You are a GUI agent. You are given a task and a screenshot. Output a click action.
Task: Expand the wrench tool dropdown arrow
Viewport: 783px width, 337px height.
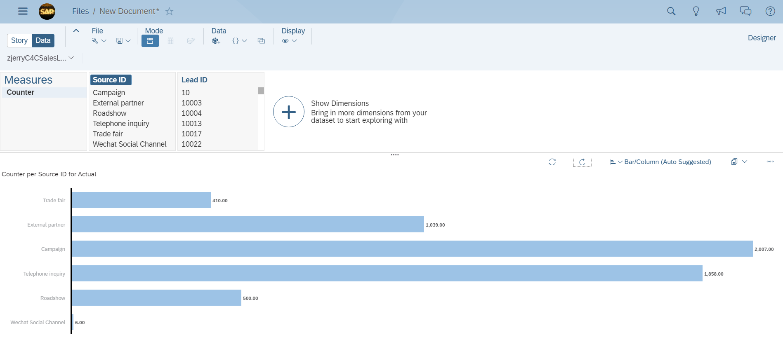point(104,41)
